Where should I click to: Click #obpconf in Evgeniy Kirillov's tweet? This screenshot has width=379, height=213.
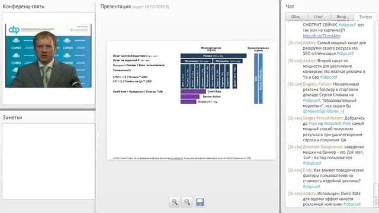(311, 101)
